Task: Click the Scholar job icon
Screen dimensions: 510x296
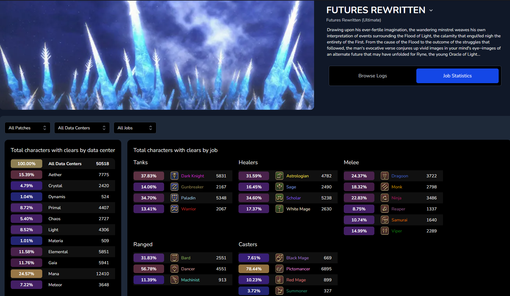Action: coord(279,198)
